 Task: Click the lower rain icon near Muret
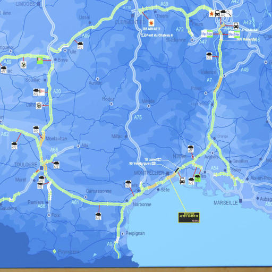click(x=40, y=186)
